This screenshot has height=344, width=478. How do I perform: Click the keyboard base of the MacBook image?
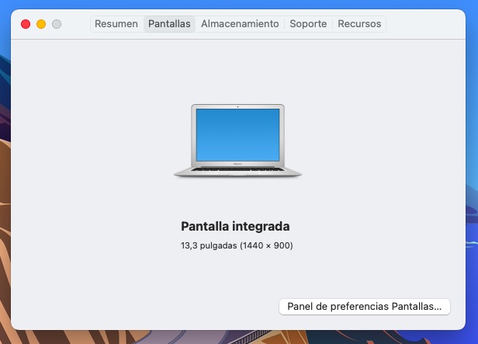pos(237,169)
